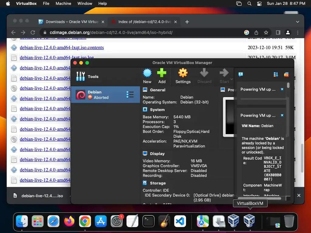
Task: Click the notification panel horizontal scrollbar
Action: [259, 198]
